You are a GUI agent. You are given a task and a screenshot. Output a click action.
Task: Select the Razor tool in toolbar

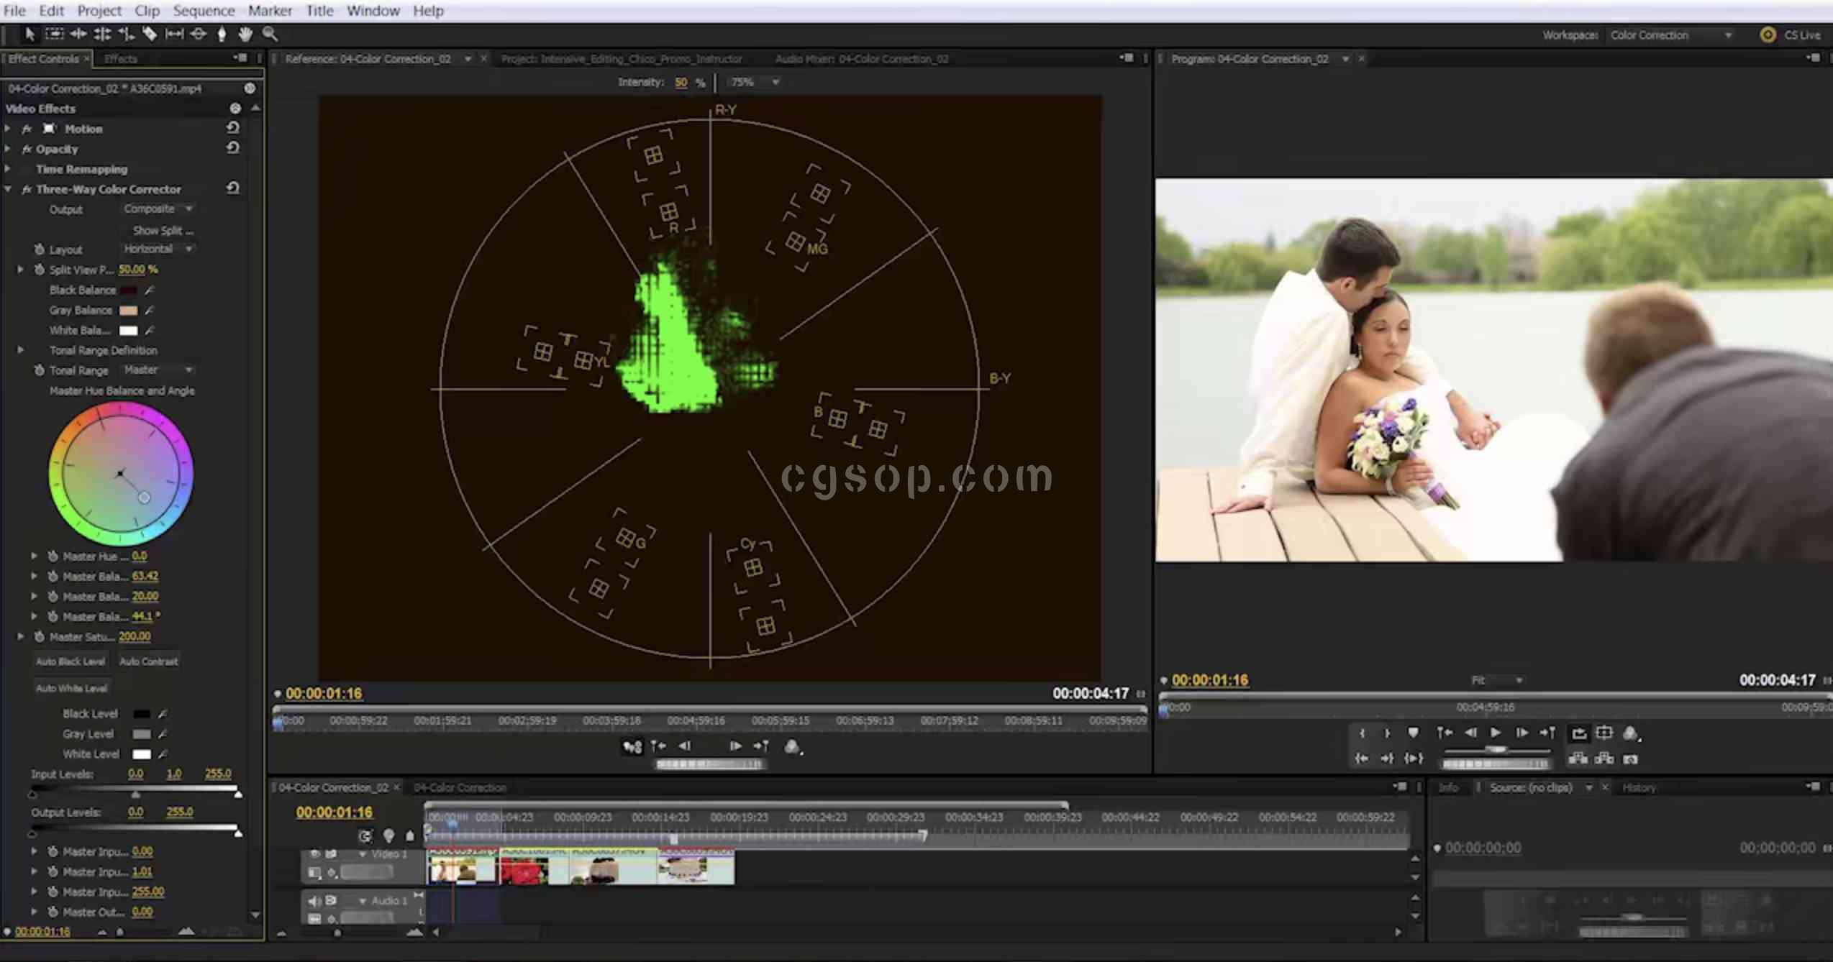click(x=150, y=34)
